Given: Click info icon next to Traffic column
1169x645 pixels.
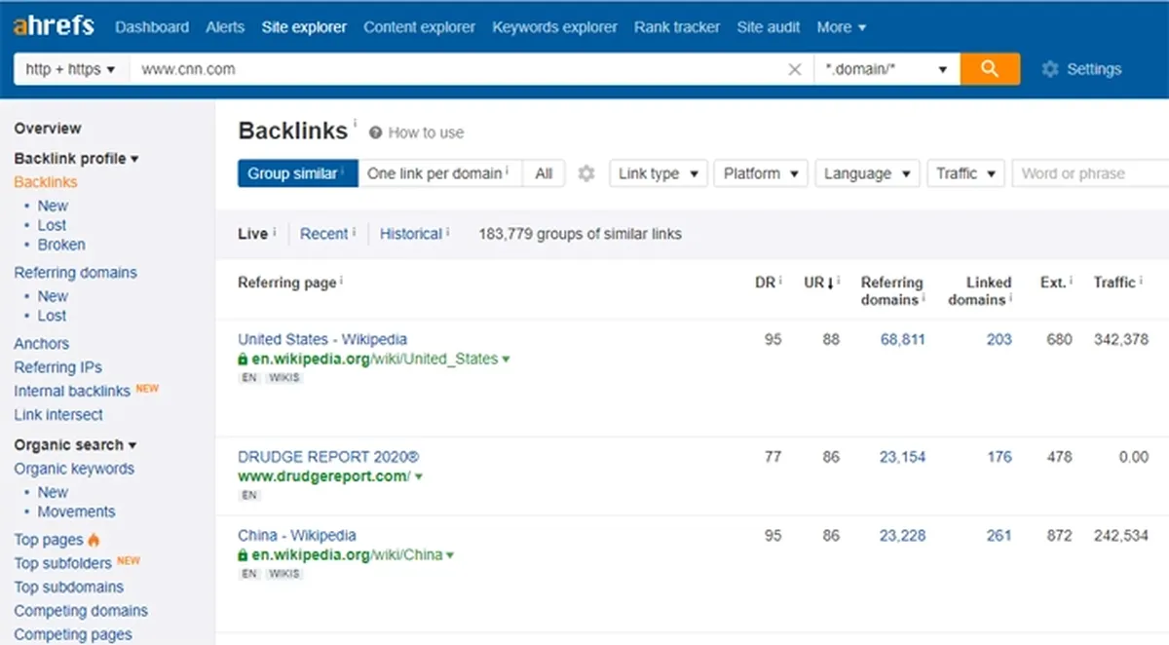Looking at the screenshot, I should (x=1141, y=281).
